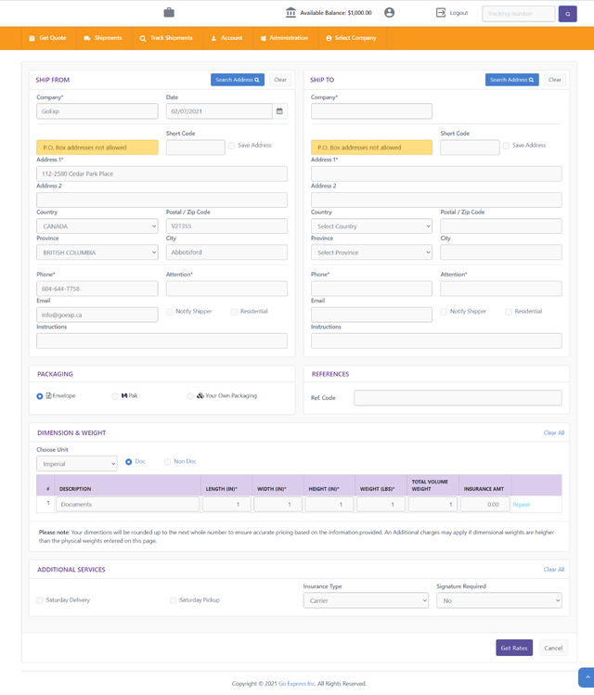Screen dimensions: 594x695
Task: Click the Get Rates button
Action: click(x=513, y=648)
